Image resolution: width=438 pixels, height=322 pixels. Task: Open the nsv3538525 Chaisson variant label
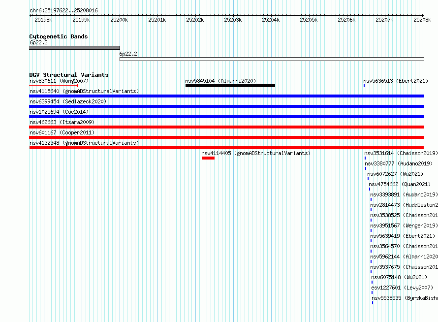[404, 215]
